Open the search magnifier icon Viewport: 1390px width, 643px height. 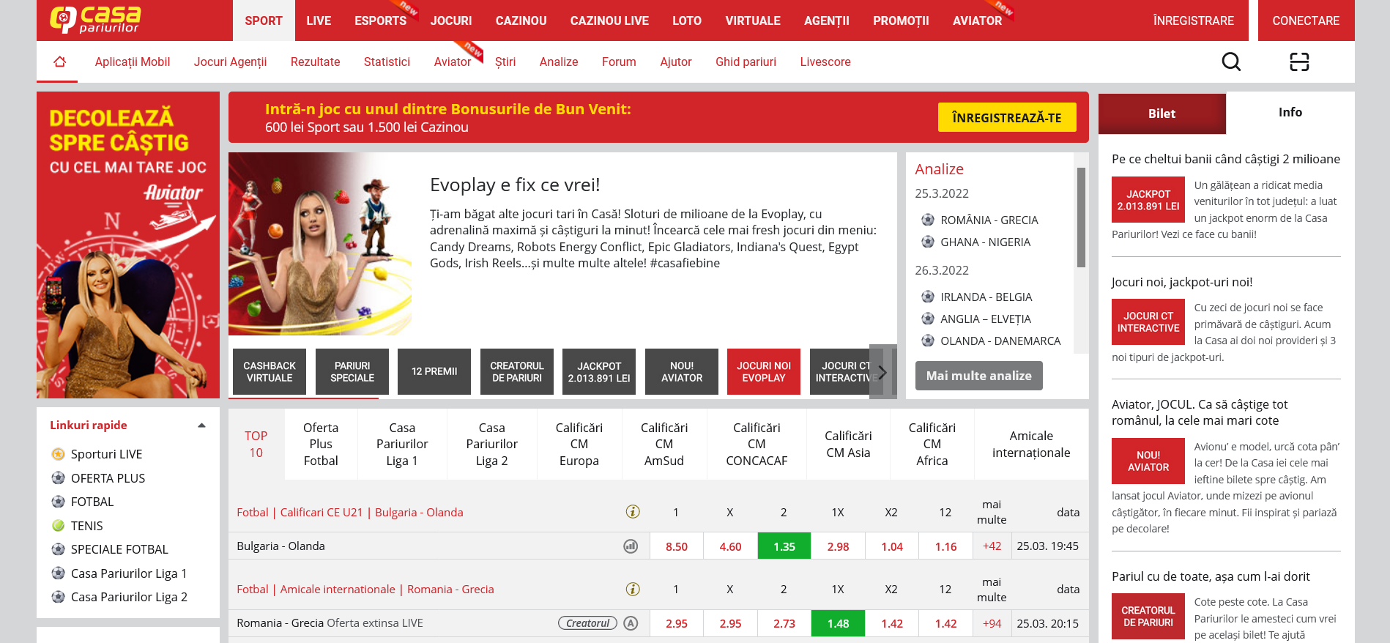pos(1231,62)
